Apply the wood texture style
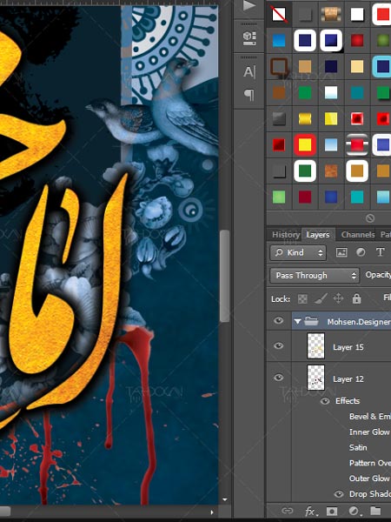This screenshot has width=391, height=522. (331, 14)
